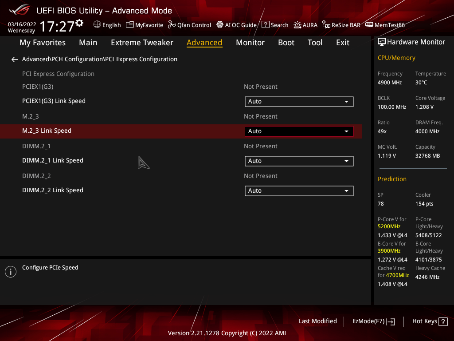Switch to Extreme Tweaker tab
Image resolution: width=454 pixels, height=341 pixels.
click(142, 43)
